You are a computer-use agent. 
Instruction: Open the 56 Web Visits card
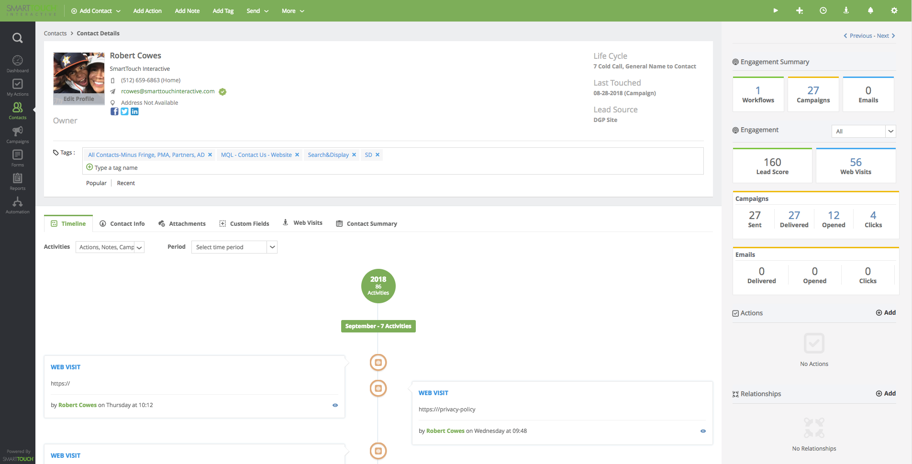click(856, 166)
